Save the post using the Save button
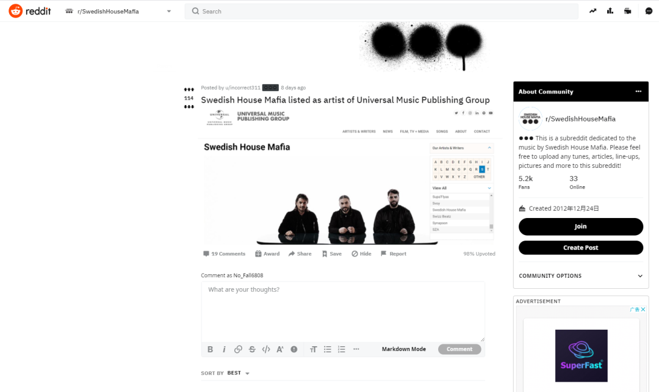Viewport: 659px width, 392px height. [331, 253]
